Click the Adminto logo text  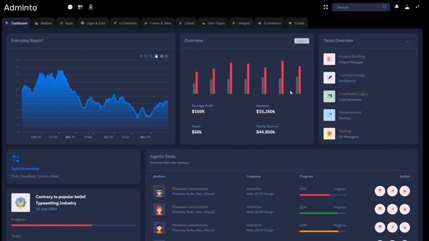pos(20,7)
